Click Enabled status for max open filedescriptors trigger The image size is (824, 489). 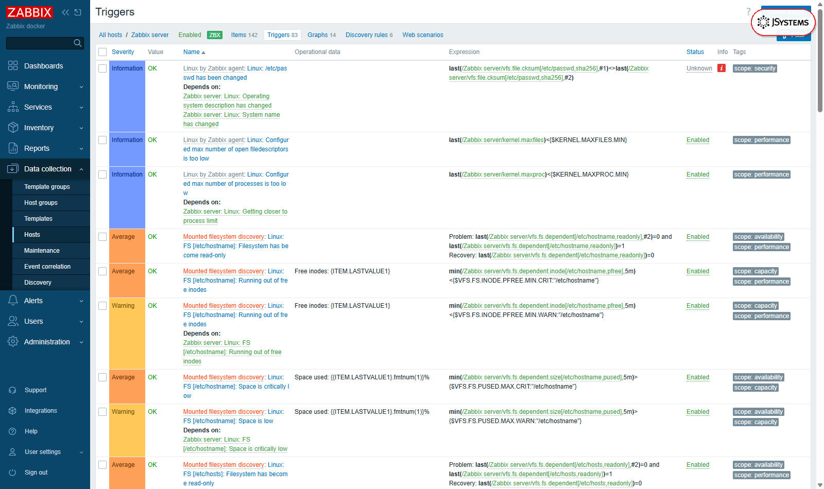(698, 140)
